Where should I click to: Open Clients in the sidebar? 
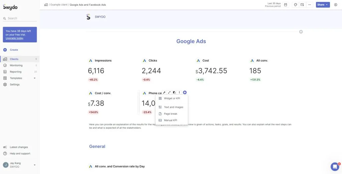click(20, 59)
